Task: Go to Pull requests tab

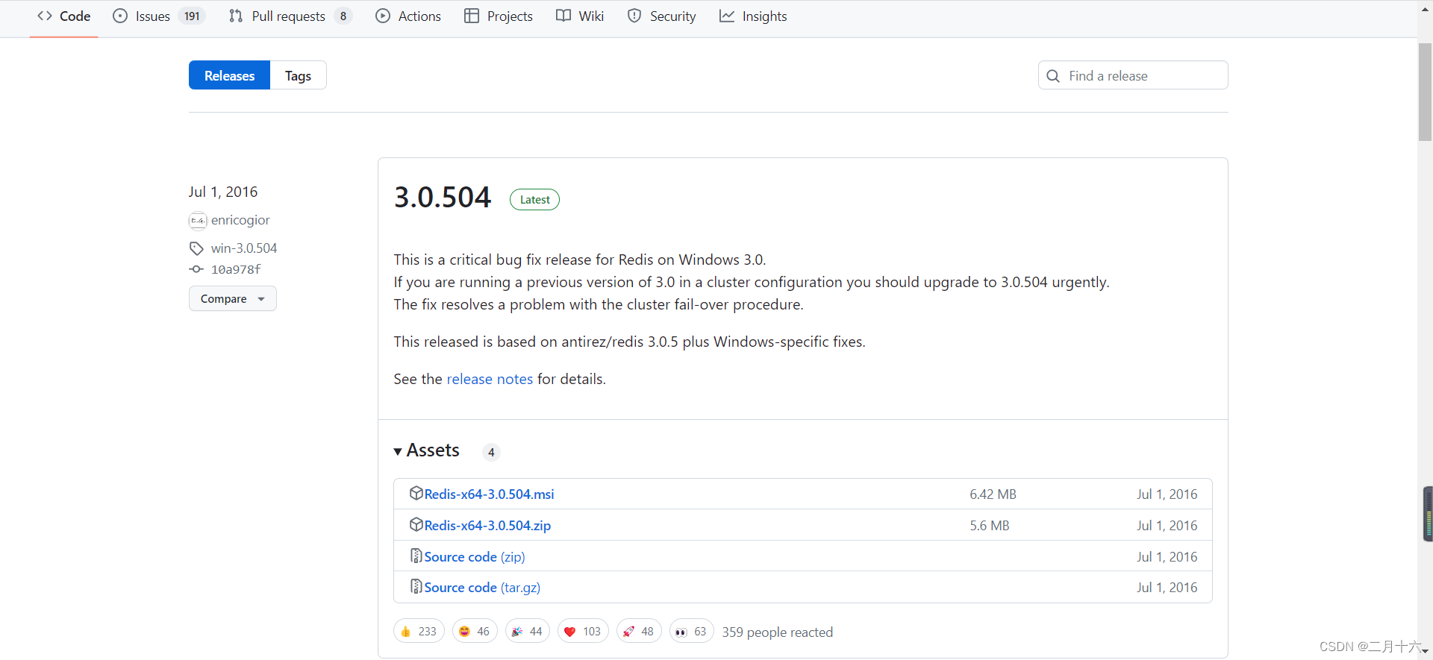Action: (290, 16)
